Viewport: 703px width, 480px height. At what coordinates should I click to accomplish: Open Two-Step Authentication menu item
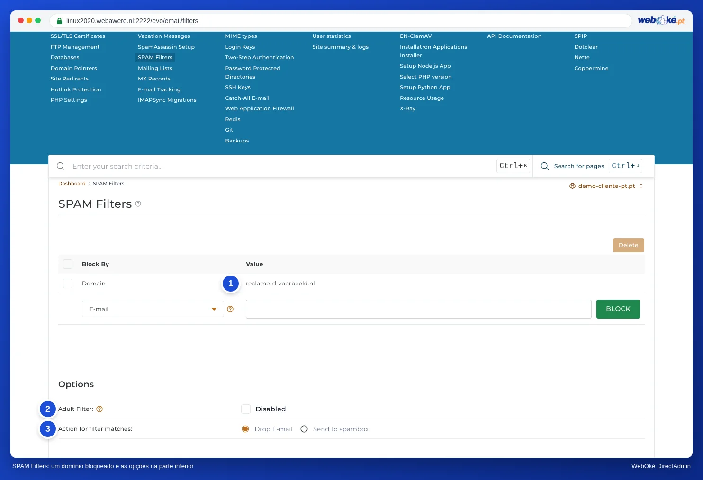pyautogui.click(x=260, y=57)
